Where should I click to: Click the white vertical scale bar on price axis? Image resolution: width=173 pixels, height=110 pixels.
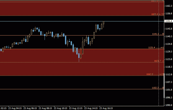coord(164,86)
